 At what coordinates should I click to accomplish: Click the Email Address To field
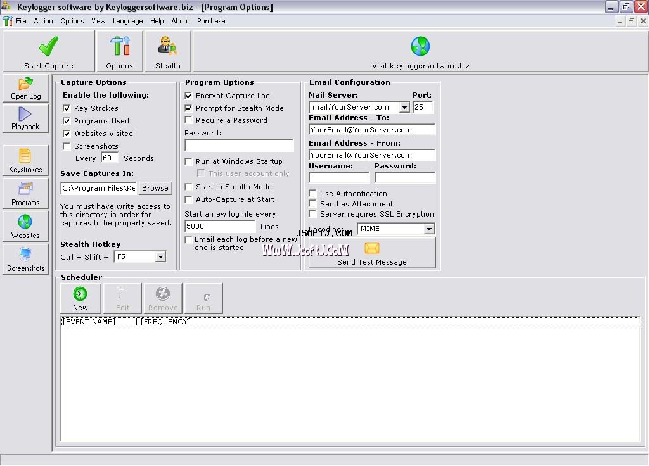click(372, 130)
